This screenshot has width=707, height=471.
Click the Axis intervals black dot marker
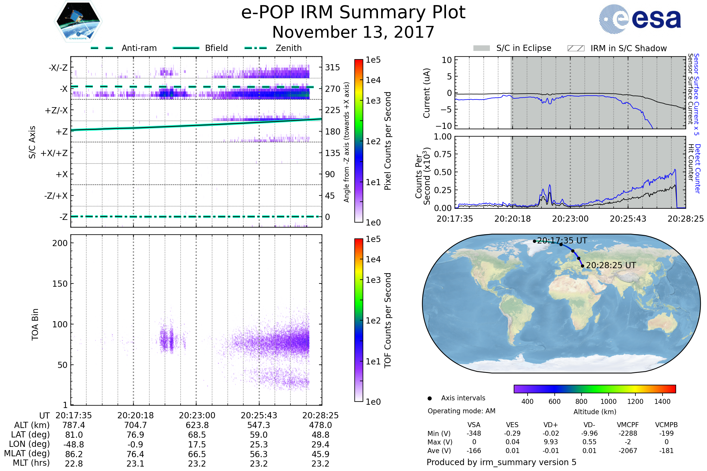pyautogui.click(x=430, y=398)
